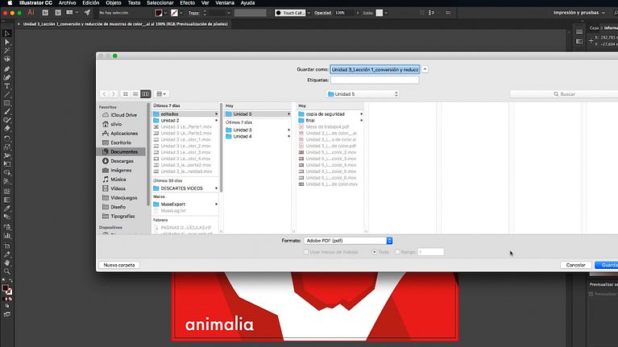Select the Artboard tool
The width and height of the screenshot is (618, 347).
6,246
